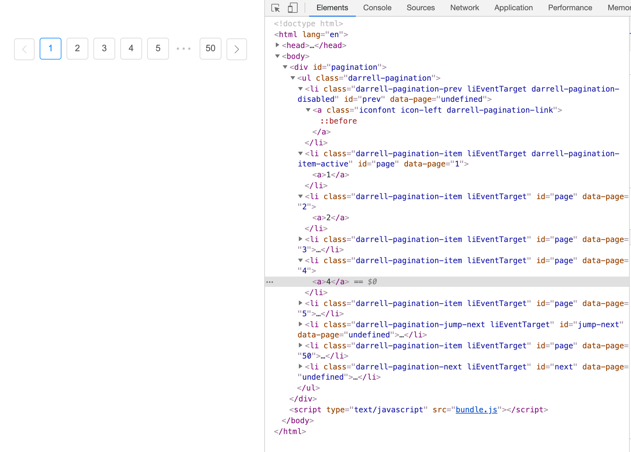Expand the darrell-pagination-next li node

[300, 366]
